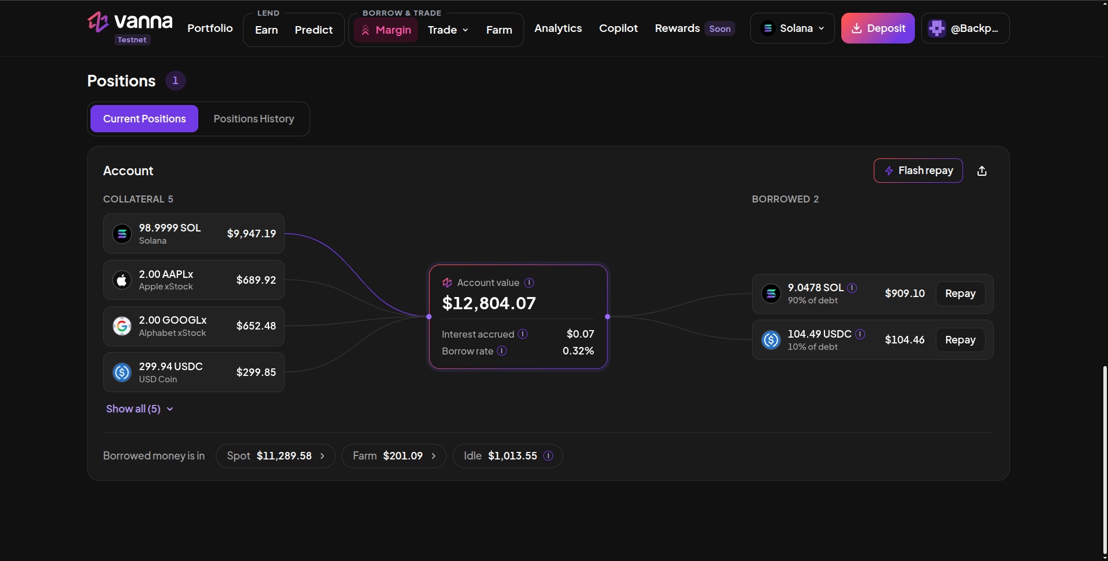Switch to Current Positions tab

tap(144, 119)
